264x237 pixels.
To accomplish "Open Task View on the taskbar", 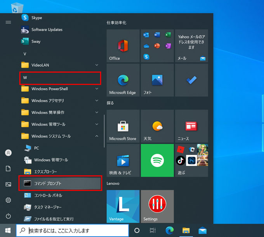I will (x=153, y=230).
